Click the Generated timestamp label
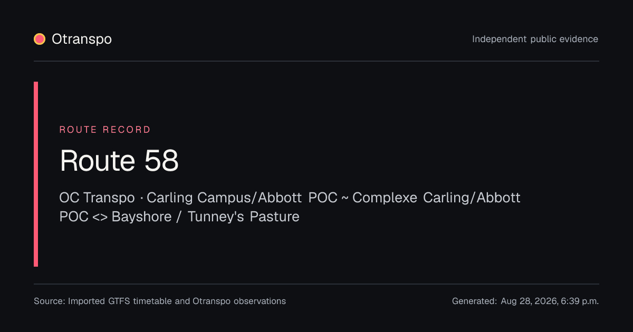633x332 pixels. coord(474,301)
